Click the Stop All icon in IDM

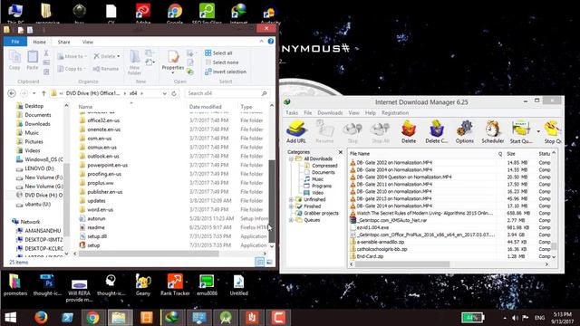(381, 132)
